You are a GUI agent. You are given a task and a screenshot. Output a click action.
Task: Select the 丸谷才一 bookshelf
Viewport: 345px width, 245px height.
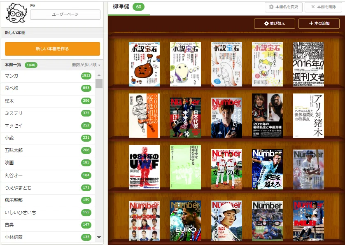(48, 175)
